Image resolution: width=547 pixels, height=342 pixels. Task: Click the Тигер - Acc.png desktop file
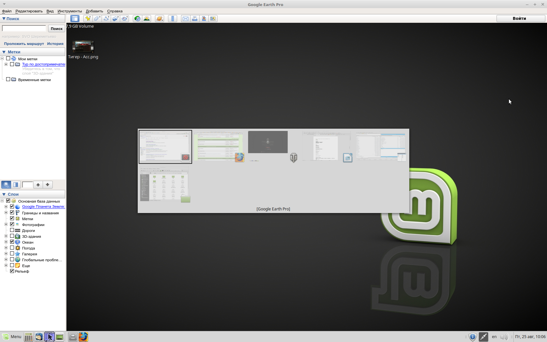coord(83,50)
